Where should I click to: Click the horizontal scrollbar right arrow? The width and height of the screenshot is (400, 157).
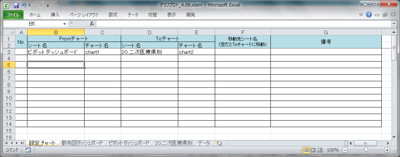tap(388, 143)
